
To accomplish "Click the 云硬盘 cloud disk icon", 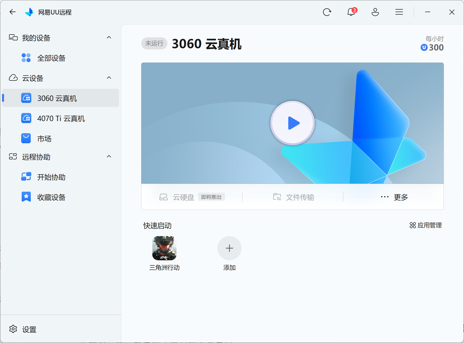I will click(x=164, y=197).
